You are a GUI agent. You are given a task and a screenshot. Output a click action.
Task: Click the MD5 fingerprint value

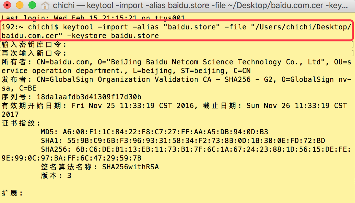[166, 132]
